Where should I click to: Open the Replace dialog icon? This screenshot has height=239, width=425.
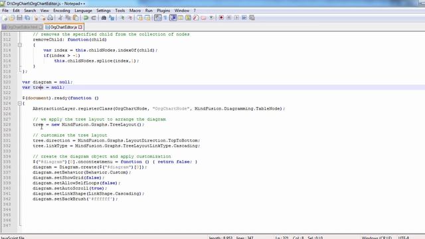[112, 18]
